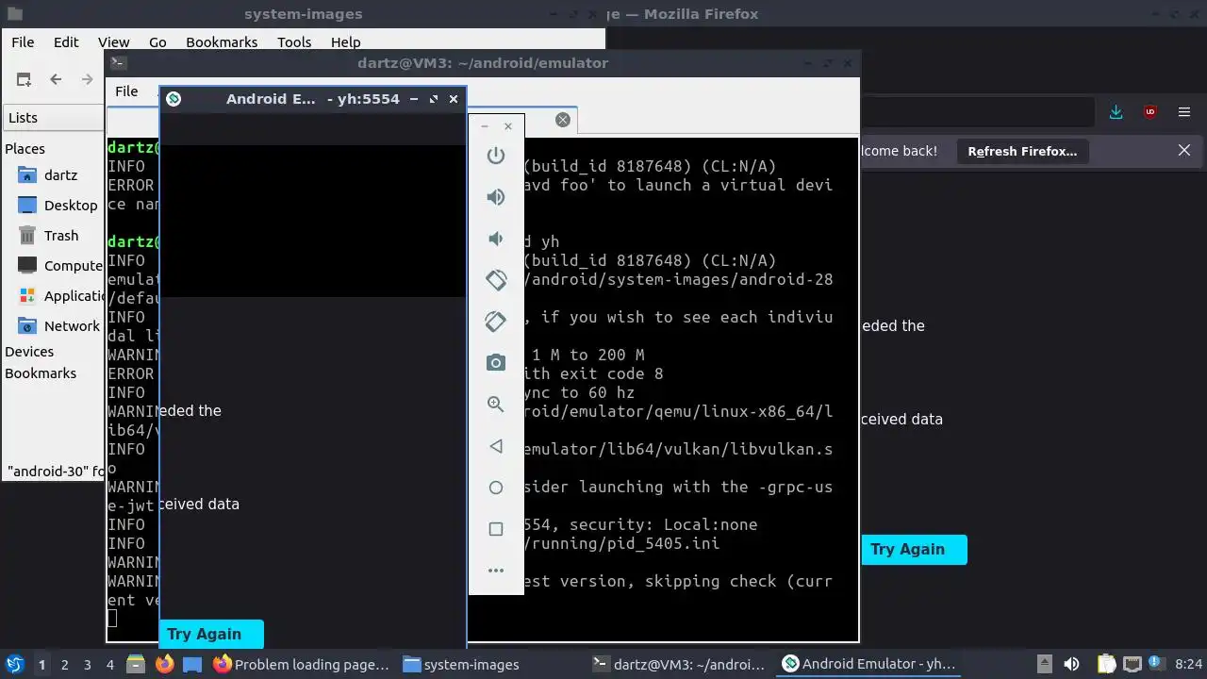Dismiss the Firefox welcome back notification

[1184, 150]
